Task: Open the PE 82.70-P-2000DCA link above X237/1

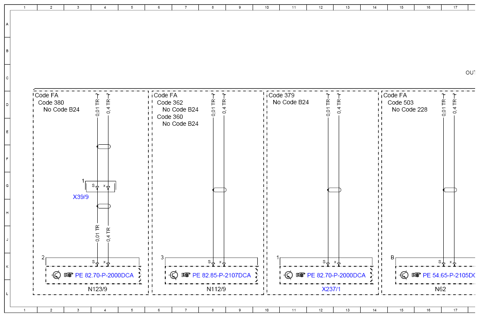Action: click(x=337, y=275)
